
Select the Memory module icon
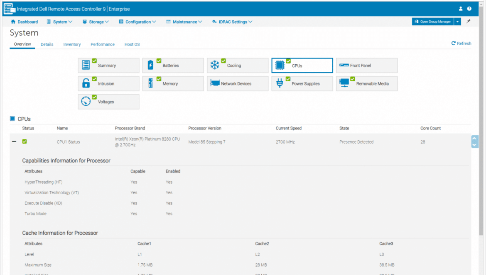tap(151, 83)
